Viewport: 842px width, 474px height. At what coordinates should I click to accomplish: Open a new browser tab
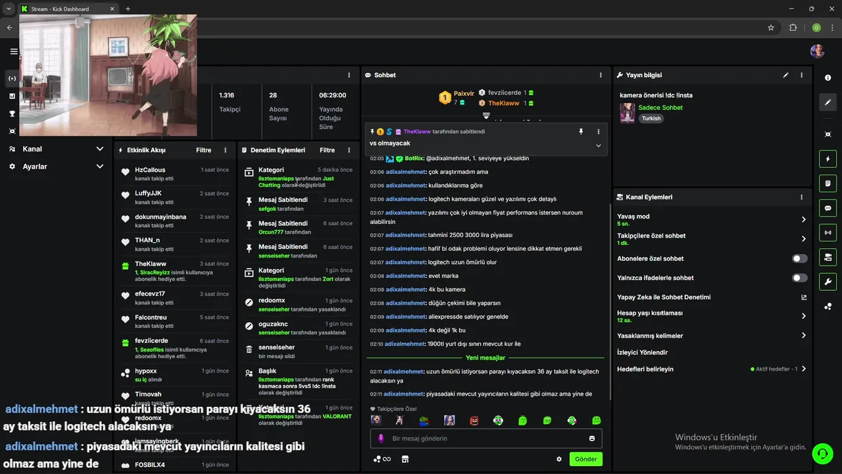128,9
